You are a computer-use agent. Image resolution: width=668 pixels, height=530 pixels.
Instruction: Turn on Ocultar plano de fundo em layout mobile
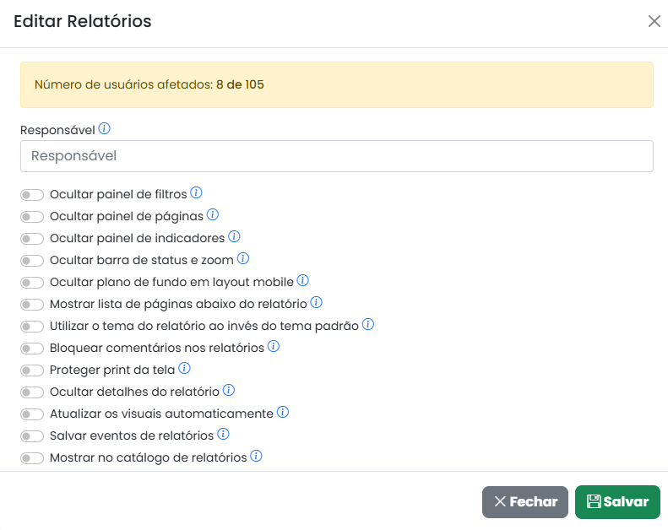coord(32,283)
